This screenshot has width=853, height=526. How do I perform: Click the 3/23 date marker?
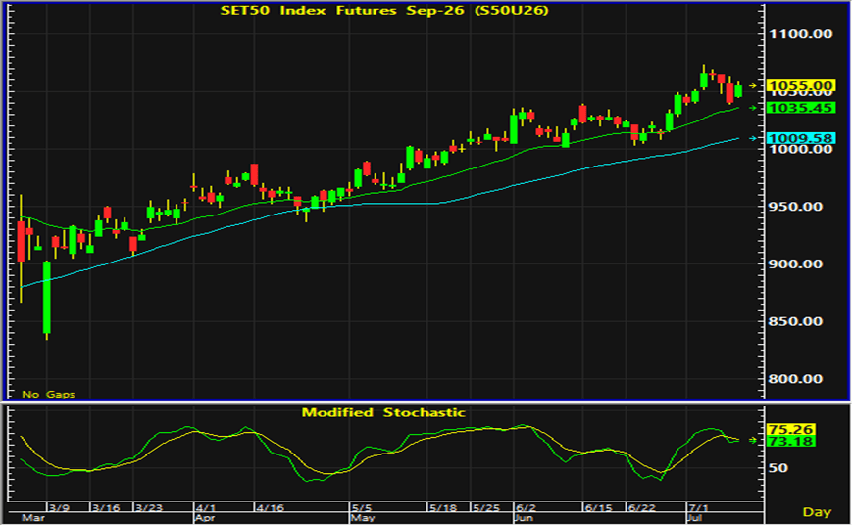148,508
